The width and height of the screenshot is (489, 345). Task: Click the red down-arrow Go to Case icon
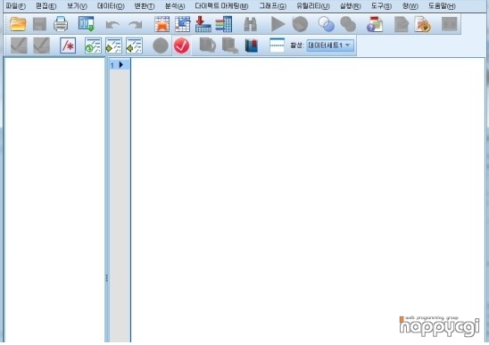203,24
